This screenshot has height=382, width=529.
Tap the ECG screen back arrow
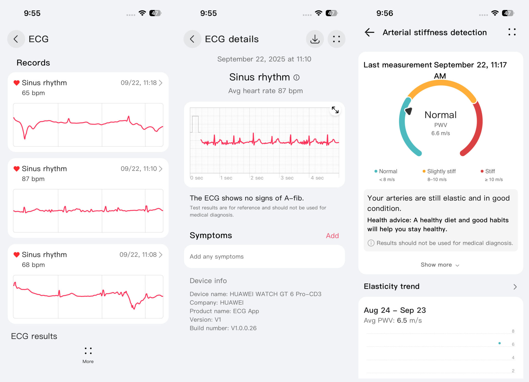pyautogui.click(x=16, y=39)
